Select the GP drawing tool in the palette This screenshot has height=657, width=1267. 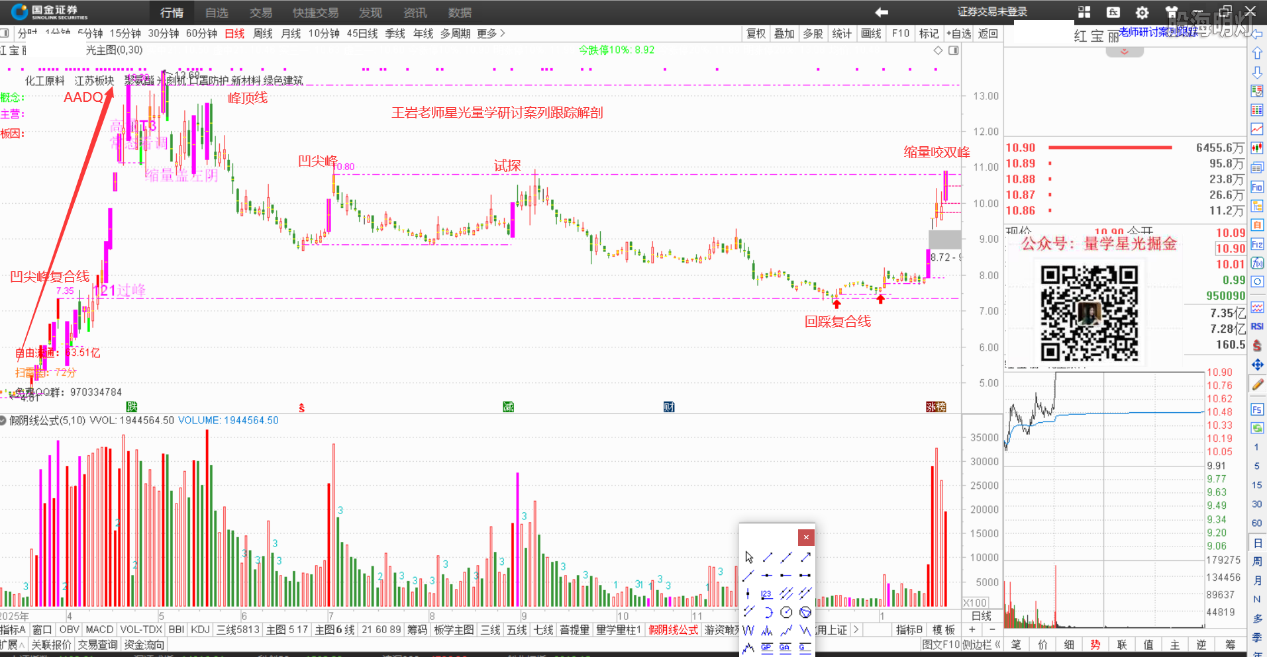point(766,648)
